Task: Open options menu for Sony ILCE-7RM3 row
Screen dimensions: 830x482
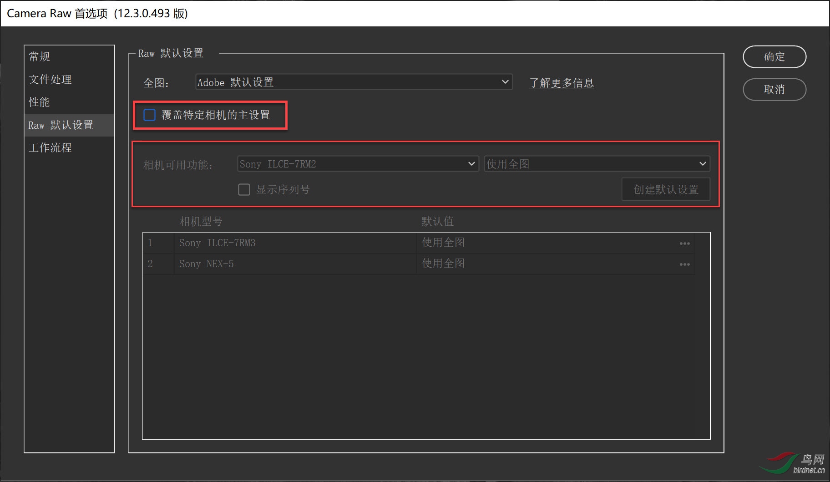Action: [684, 244]
